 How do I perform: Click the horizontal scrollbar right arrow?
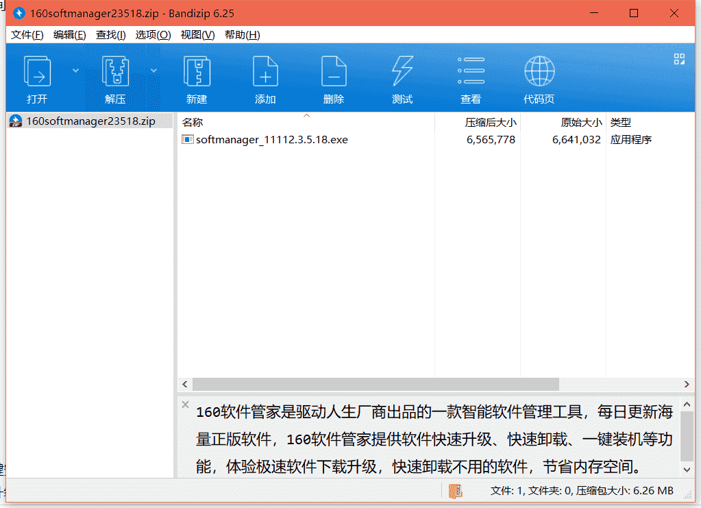coord(687,384)
